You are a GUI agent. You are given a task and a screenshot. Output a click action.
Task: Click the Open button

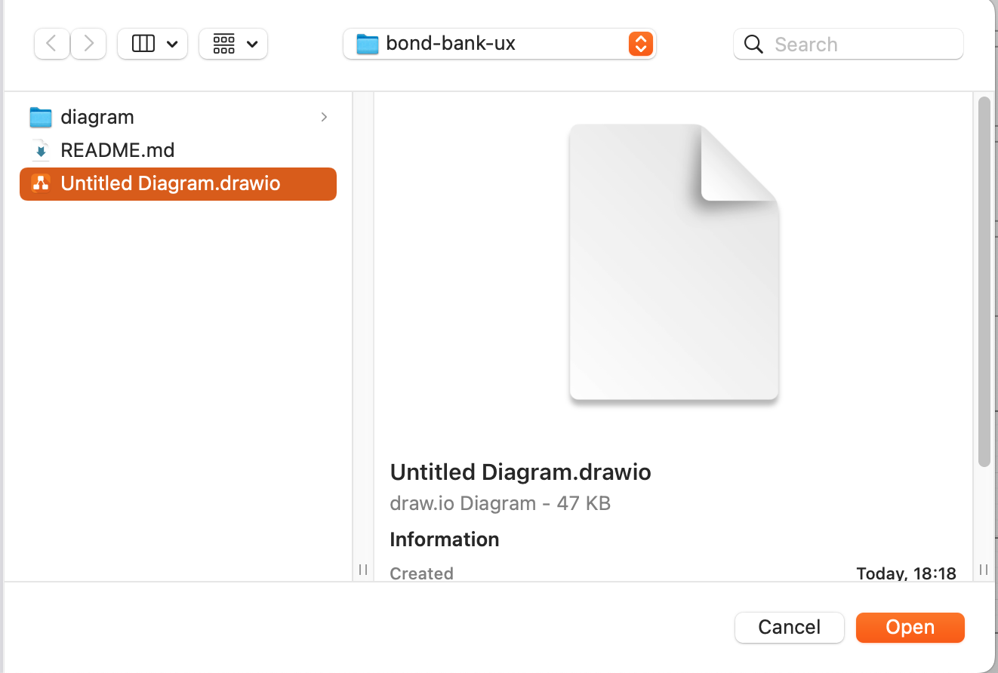click(910, 627)
